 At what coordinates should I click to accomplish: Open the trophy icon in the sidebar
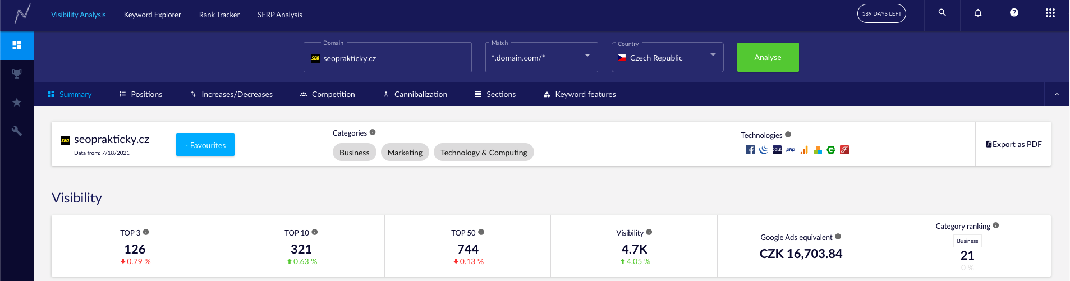(17, 73)
